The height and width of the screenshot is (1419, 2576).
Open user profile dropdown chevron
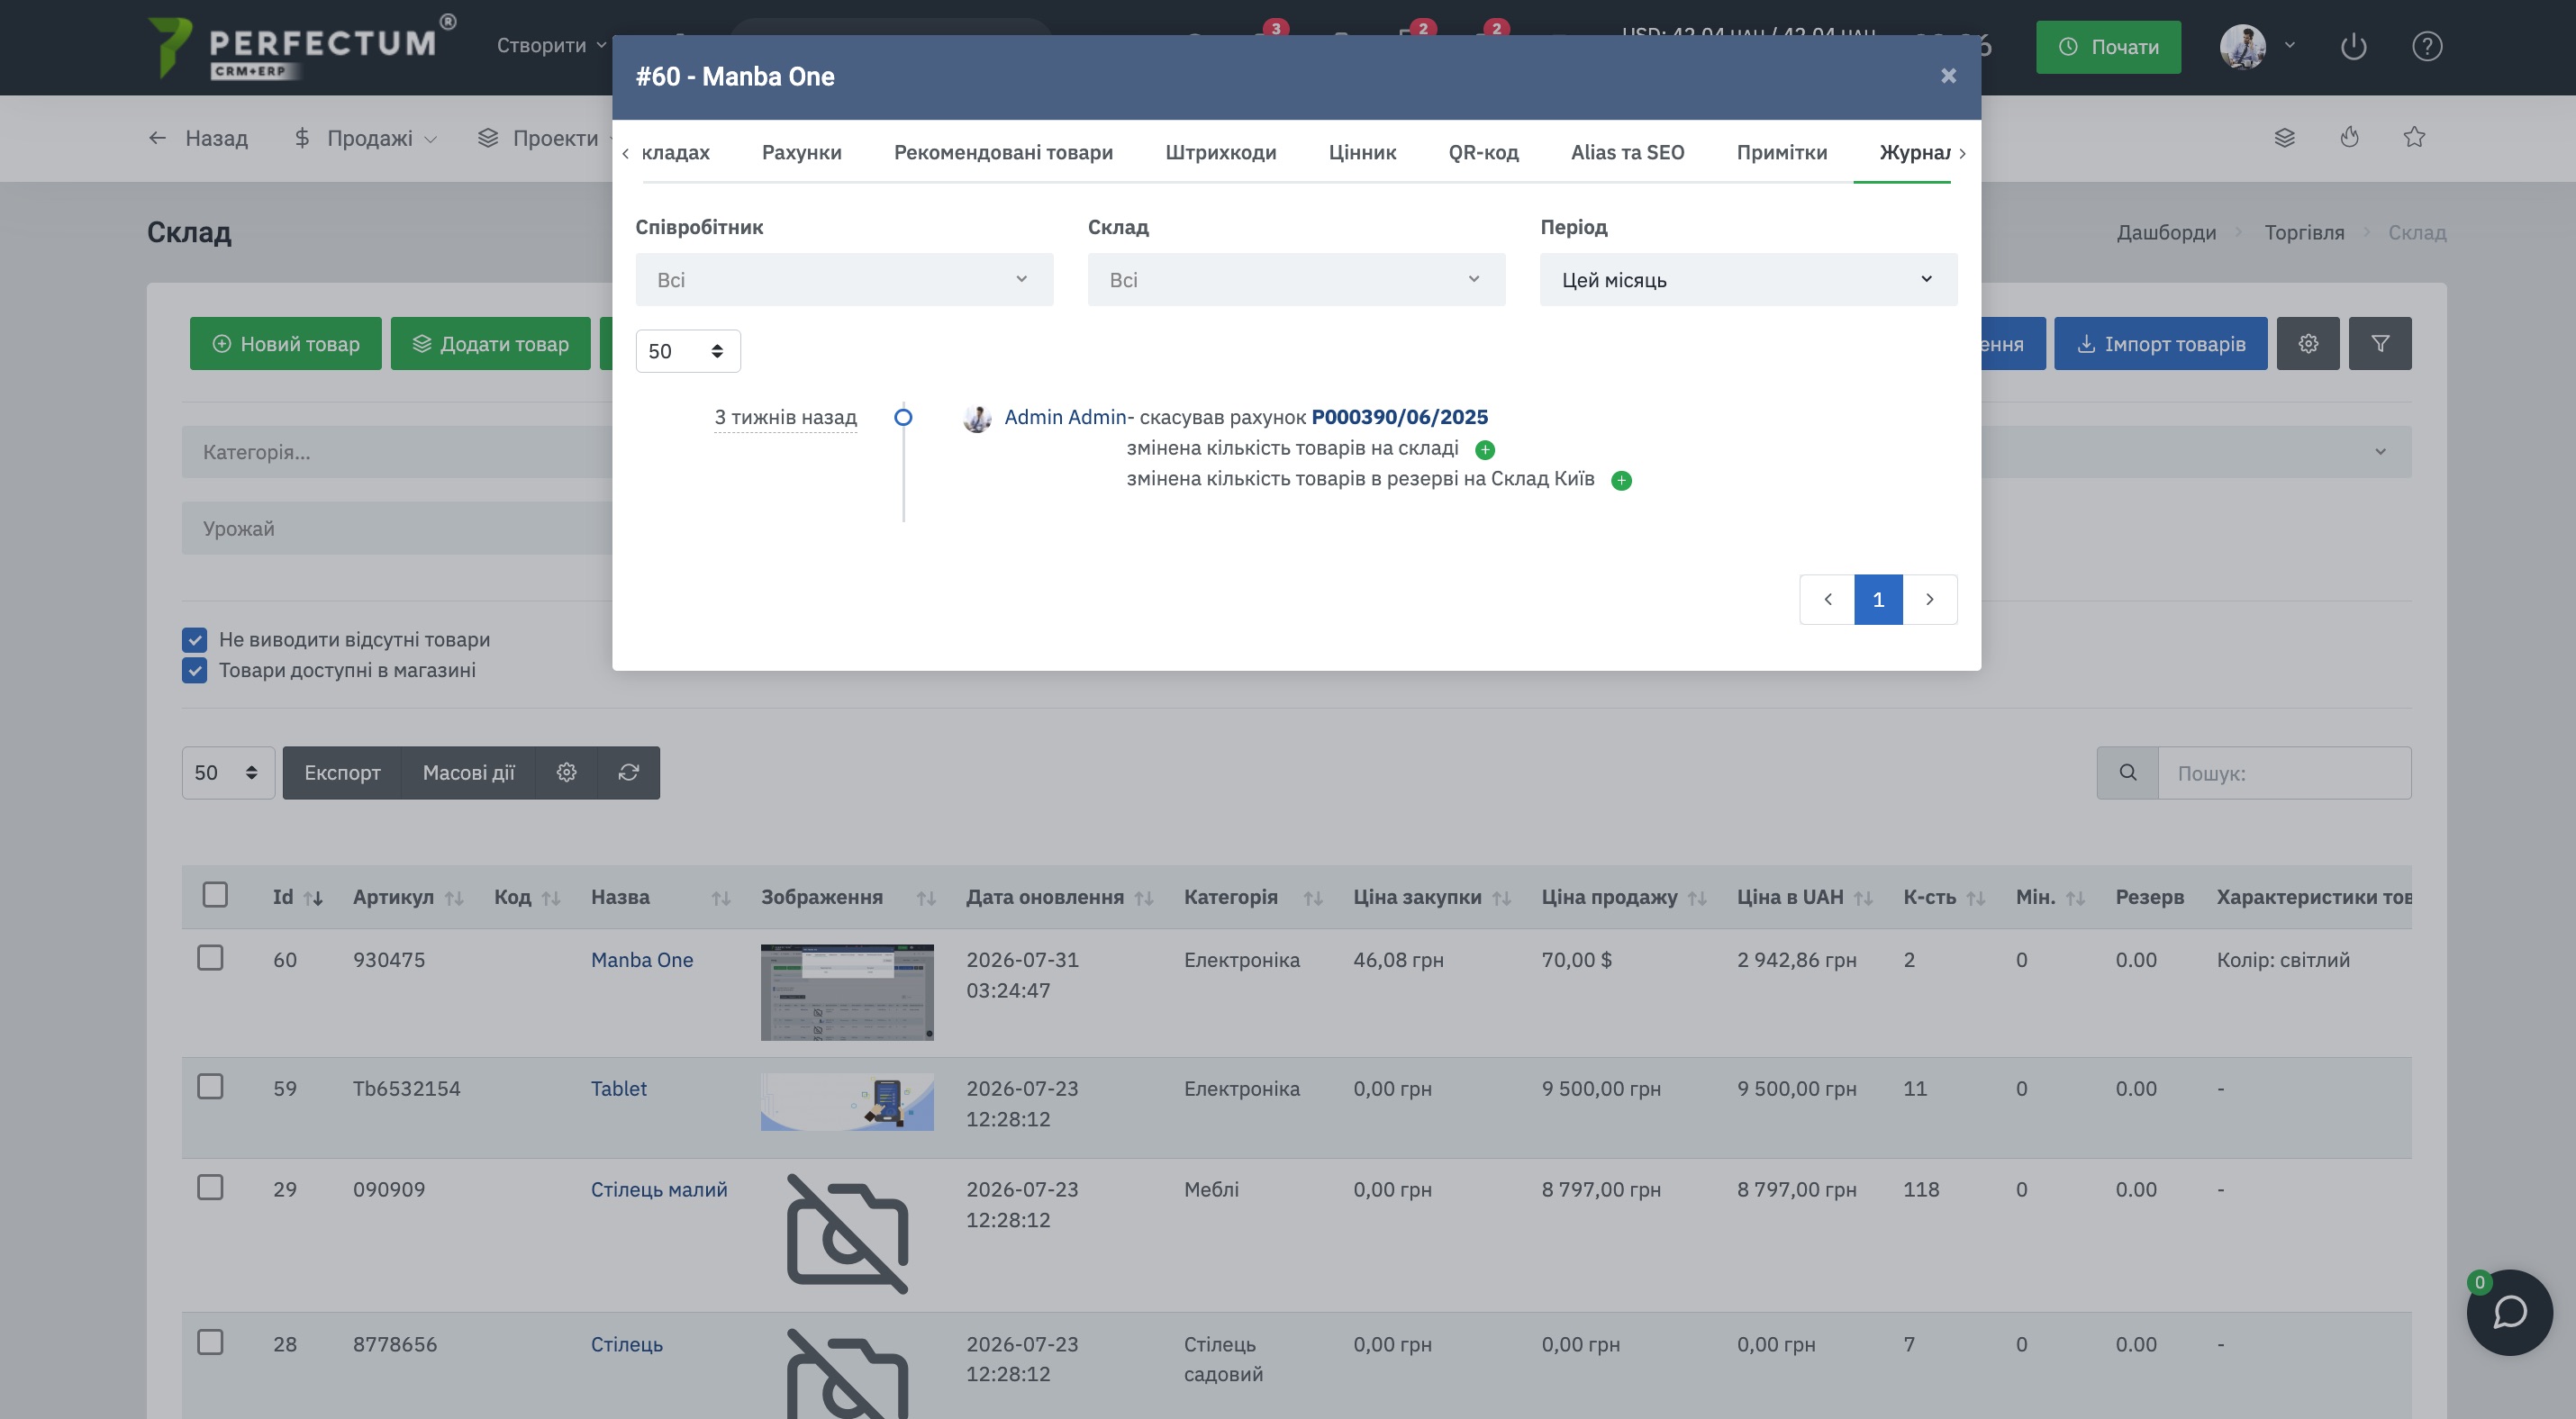tap(2290, 45)
